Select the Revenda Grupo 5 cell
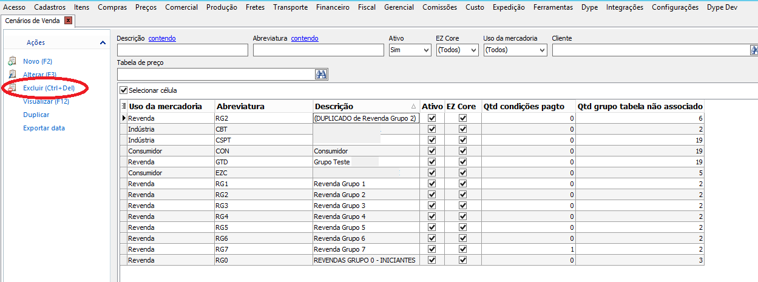The width and height of the screenshot is (758, 282). click(366, 227)
